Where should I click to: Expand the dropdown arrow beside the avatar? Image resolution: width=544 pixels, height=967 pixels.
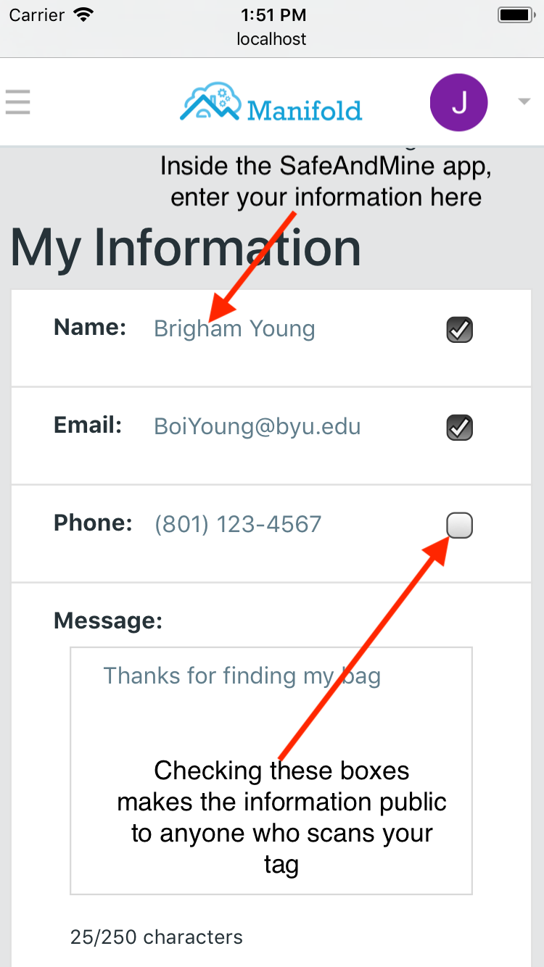[524, 102]
